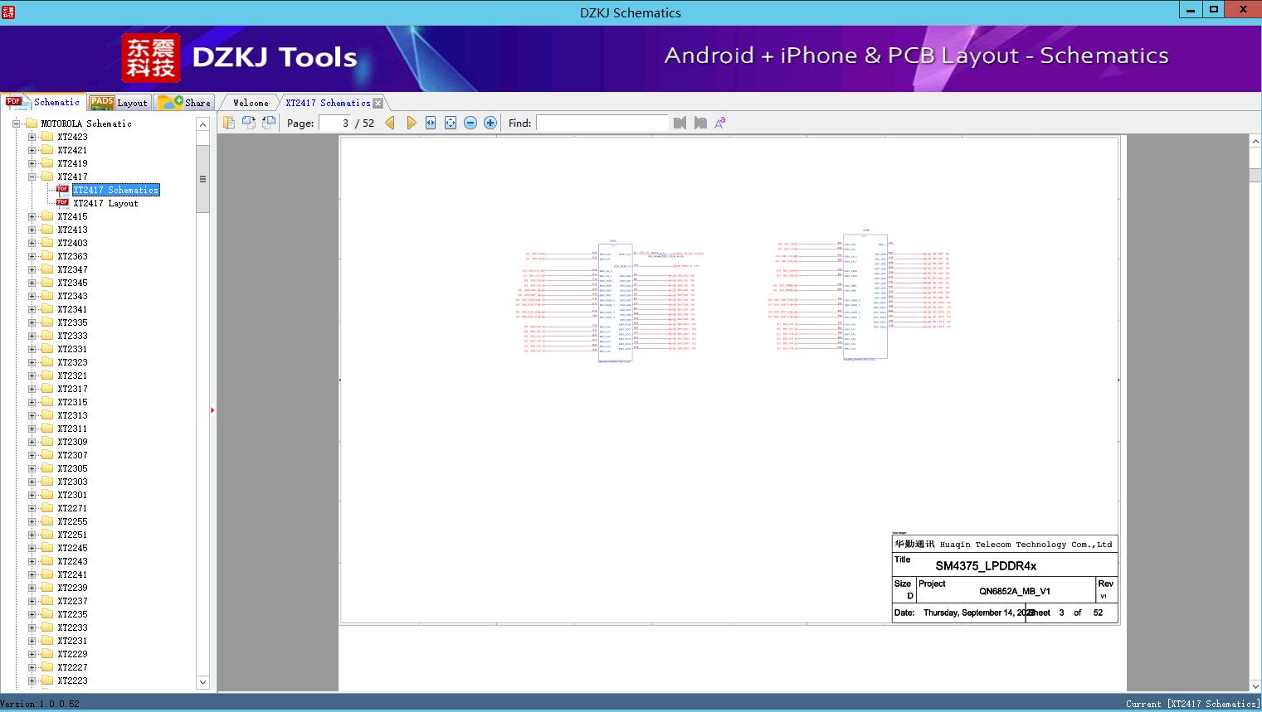Click the first toolbar icon with two pages
The image size is (1262, 712).
click(x=228, y=123)
